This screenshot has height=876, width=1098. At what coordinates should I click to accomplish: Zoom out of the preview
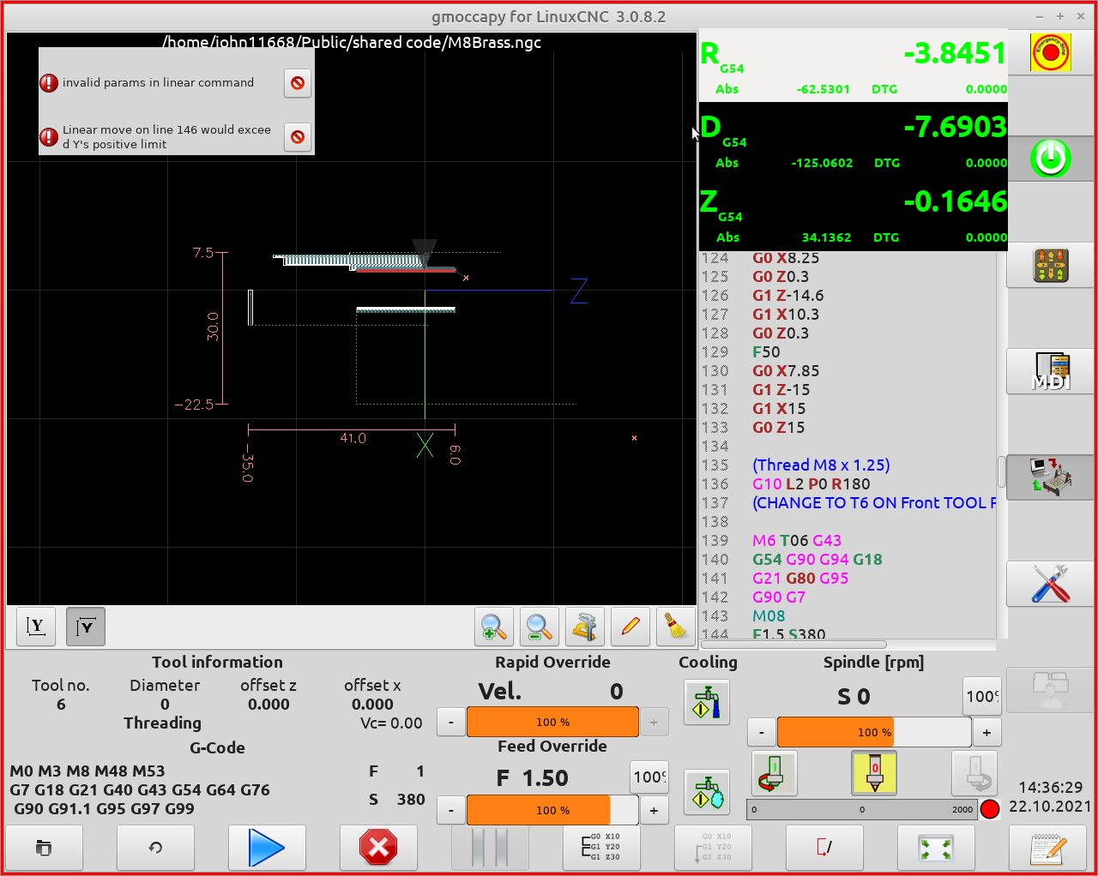540,627
